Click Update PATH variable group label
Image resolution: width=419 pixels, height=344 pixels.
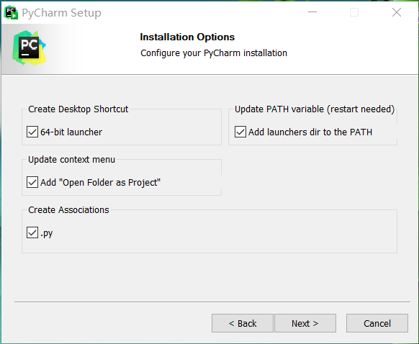click(315, 109)
